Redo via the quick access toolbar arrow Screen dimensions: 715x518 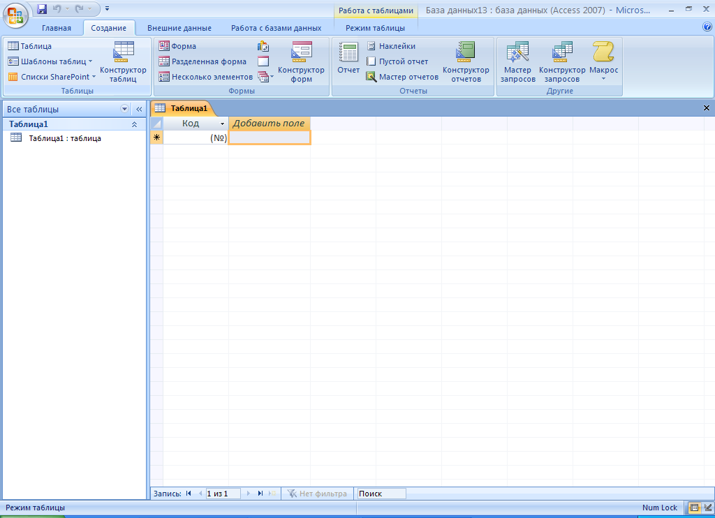coord(80,8)
